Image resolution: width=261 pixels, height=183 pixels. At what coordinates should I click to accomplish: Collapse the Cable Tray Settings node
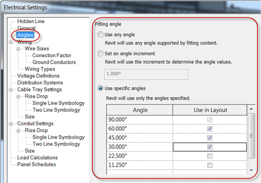click(11, 90)
